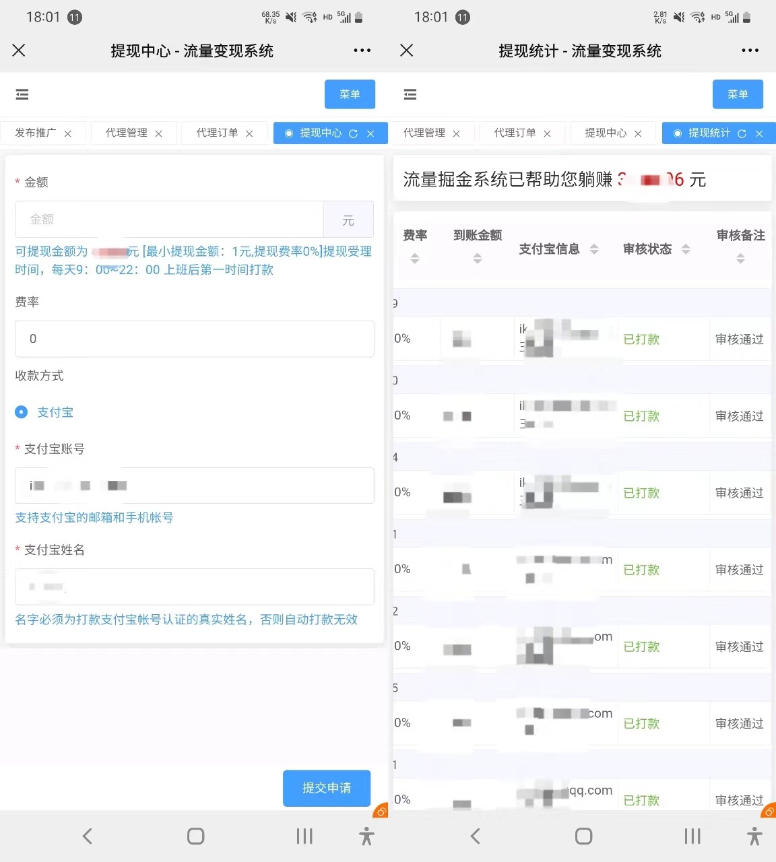The width and height of the screenshot is (776, 862).
Task: Refresh the 提现统计 tab with reload icon
Action: point(742,134)
